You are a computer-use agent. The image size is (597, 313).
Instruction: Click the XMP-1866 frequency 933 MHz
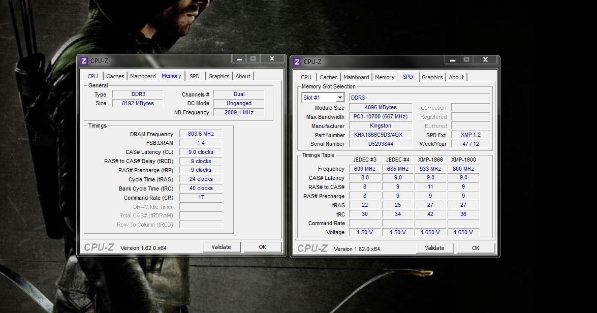(430, 169)
